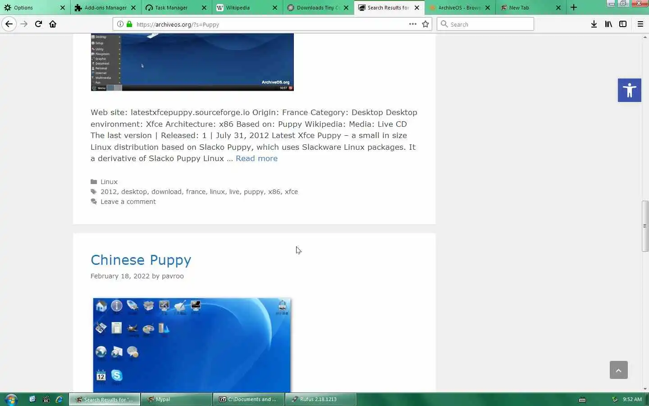The image size is (649, 406).
Task: Reload the current page
Action: point(38,24)
